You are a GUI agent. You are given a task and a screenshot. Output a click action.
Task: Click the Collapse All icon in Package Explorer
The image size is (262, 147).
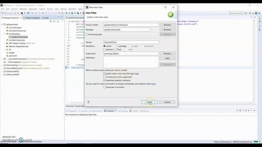coord(51,21)
